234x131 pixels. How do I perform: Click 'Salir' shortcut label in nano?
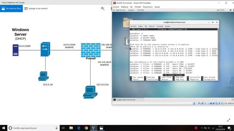136,79
